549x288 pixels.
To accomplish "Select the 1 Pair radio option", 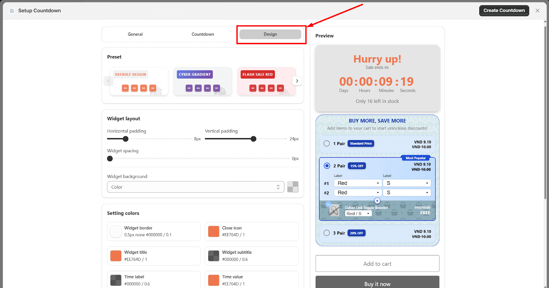I will pyautogui.click(x=327, y=144).
